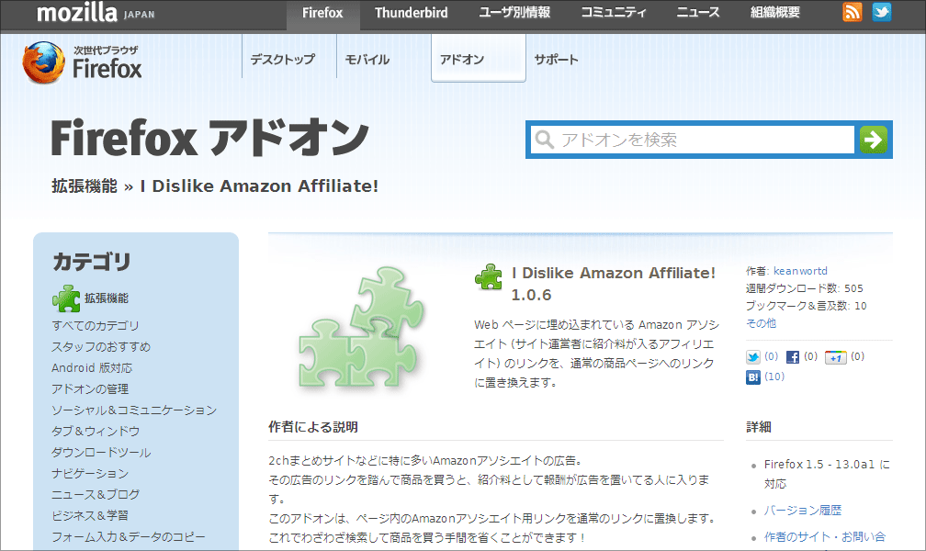926x551 pixels.
Task: Click the Firefox アドオン page heading
Action: (209, 138)
